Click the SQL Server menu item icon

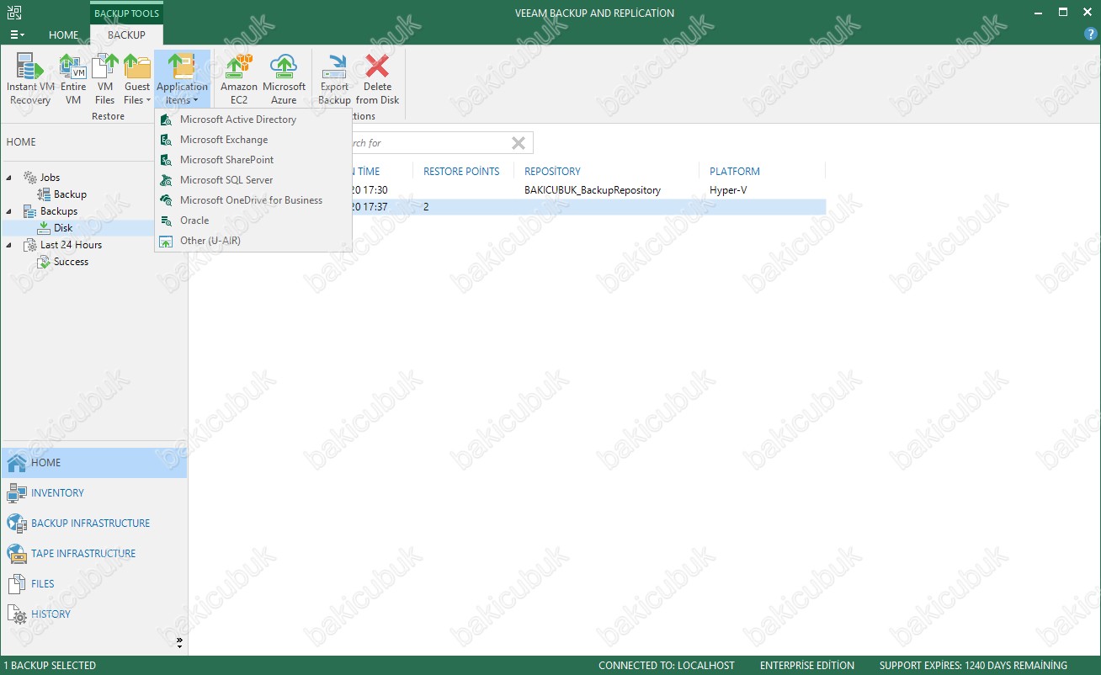(x=167, y=180)
